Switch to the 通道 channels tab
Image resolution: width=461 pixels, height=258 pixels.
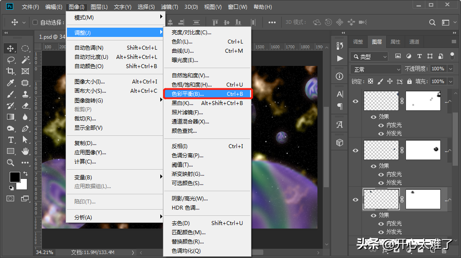click(x=414, y=42)
